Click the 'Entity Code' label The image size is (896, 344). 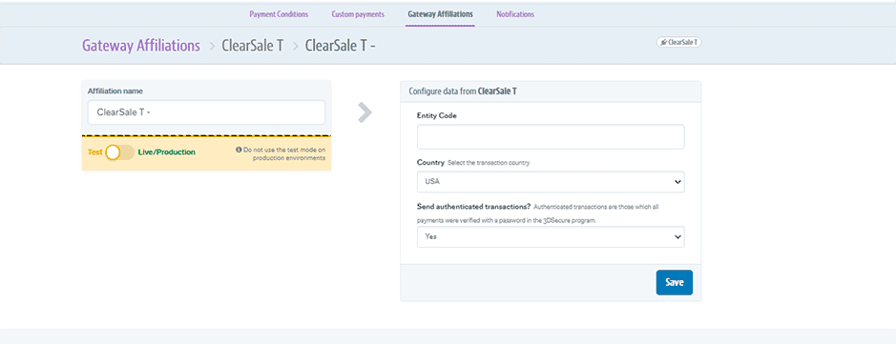(x=437, y=116)
